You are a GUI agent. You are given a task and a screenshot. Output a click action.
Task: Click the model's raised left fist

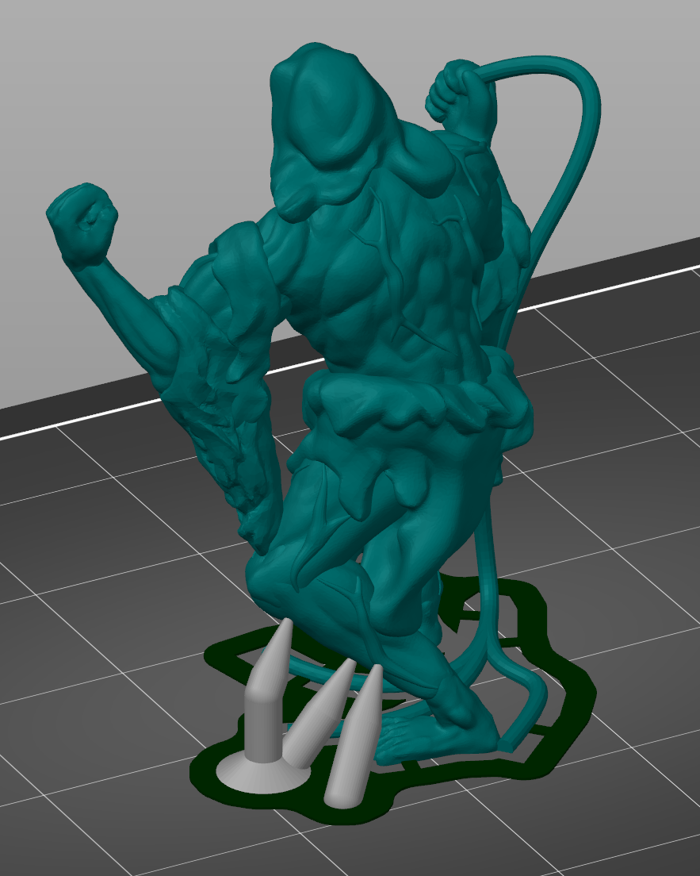tap(84, 222)
